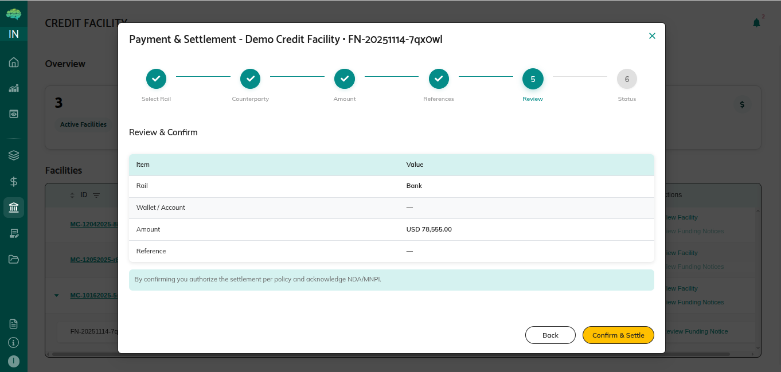Select the References step circle
Screen dimensions: 781x372
(x=439, y=79)
